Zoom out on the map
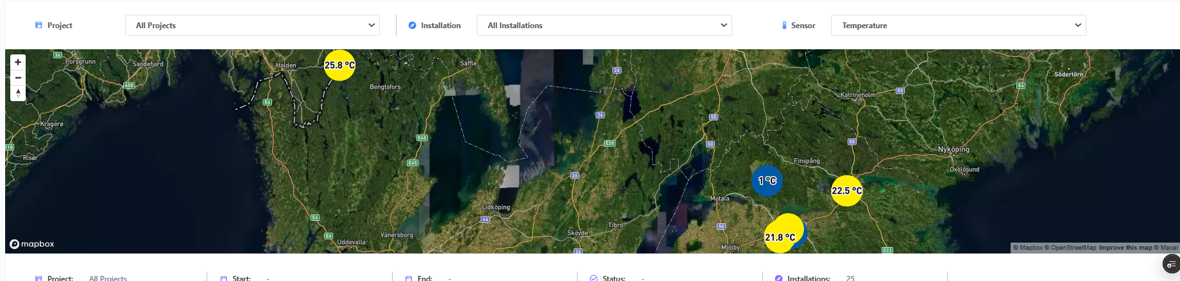 pos(18,77)
